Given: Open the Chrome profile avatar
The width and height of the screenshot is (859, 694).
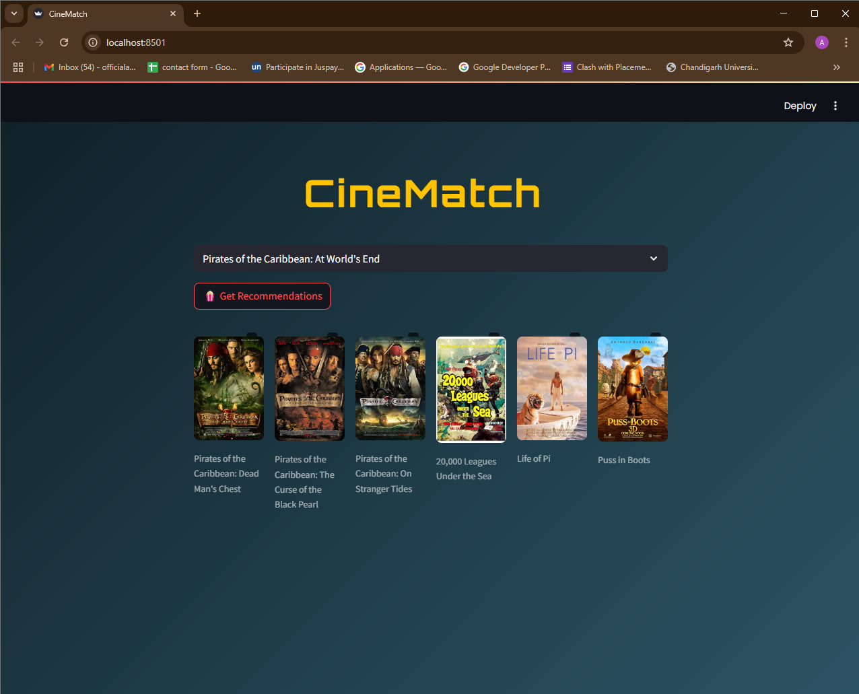Looking at the screenshot, I should pyautogui.click(x=821, y=42).
